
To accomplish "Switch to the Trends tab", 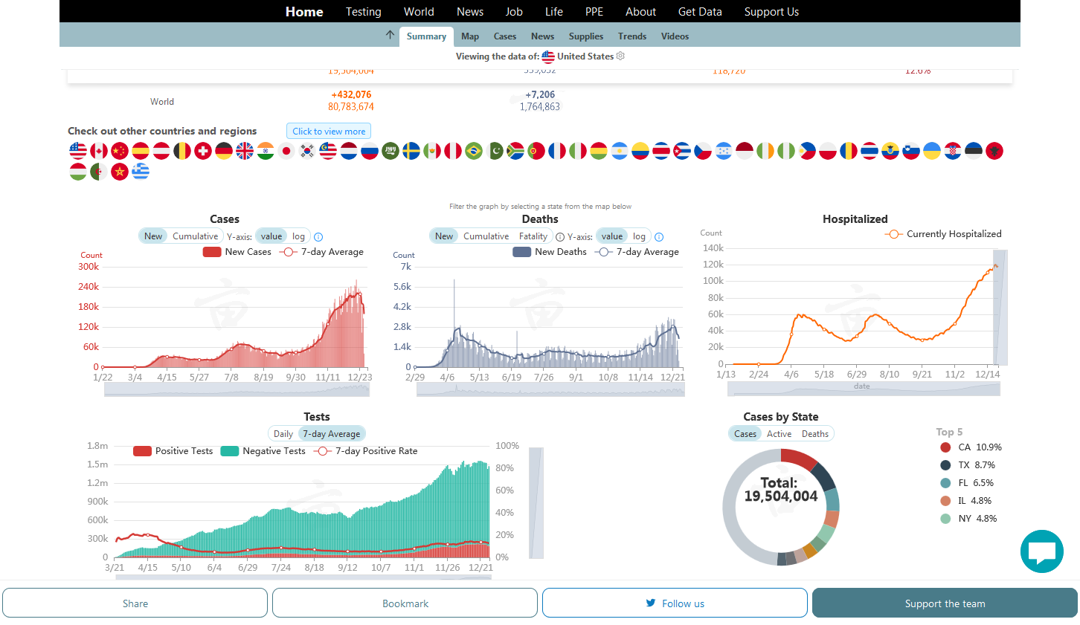I will pyautogui.click(x=632, y=36).
